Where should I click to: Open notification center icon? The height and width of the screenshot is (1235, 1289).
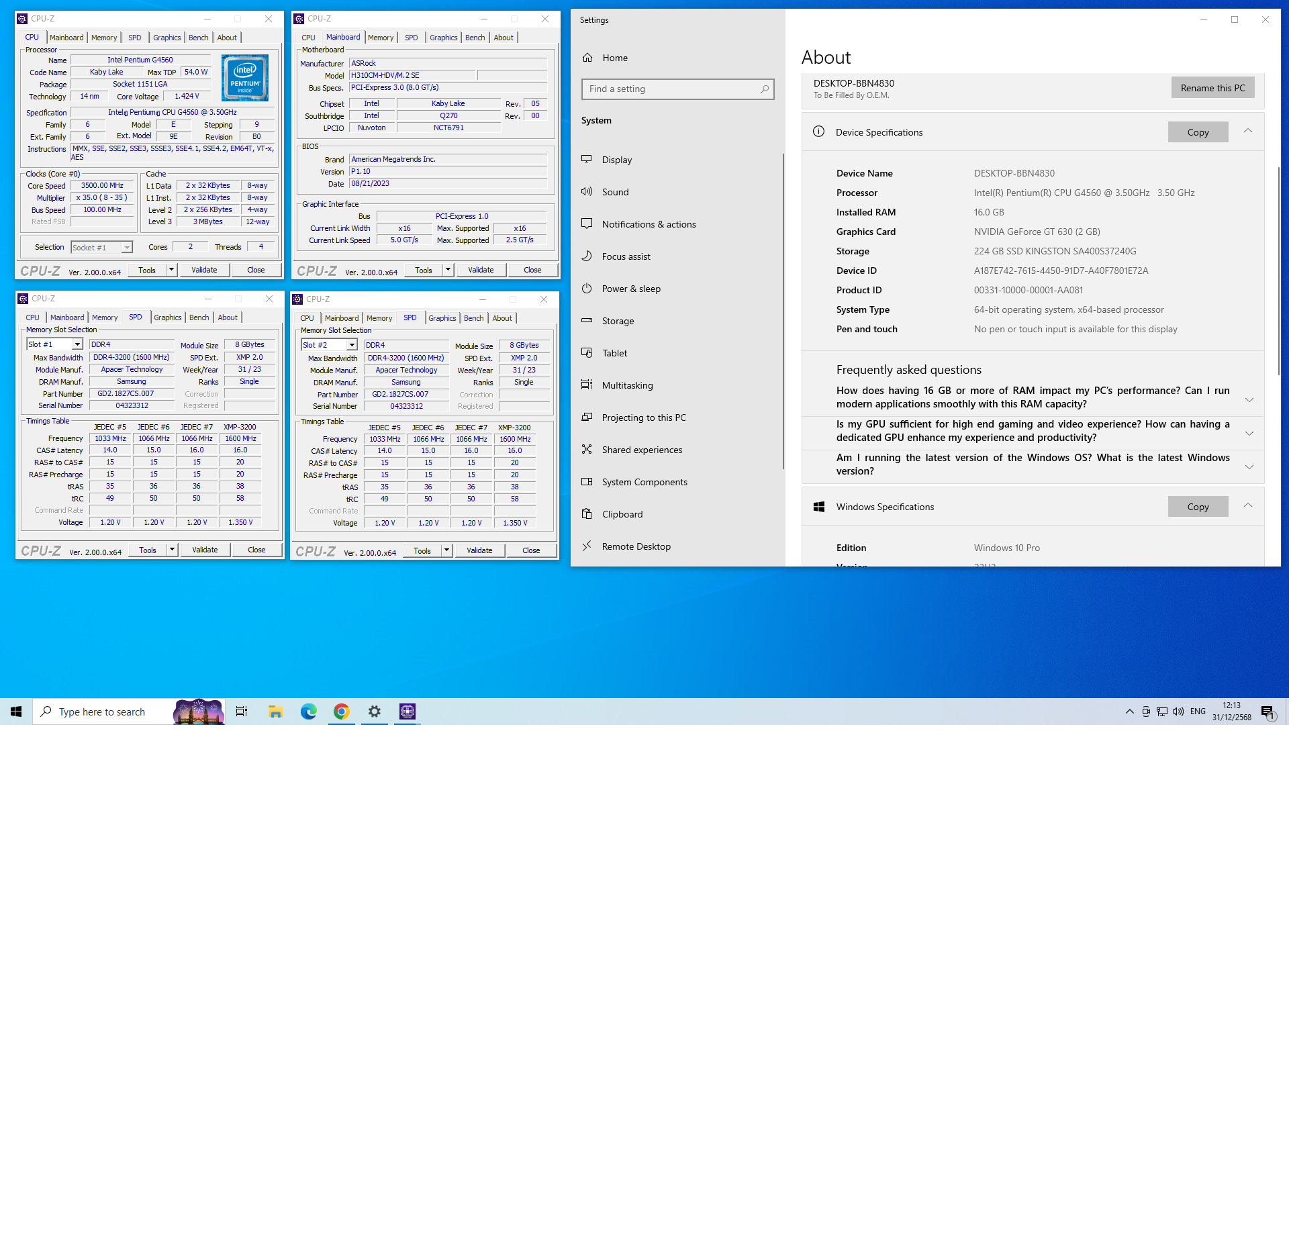[1268, 711]
